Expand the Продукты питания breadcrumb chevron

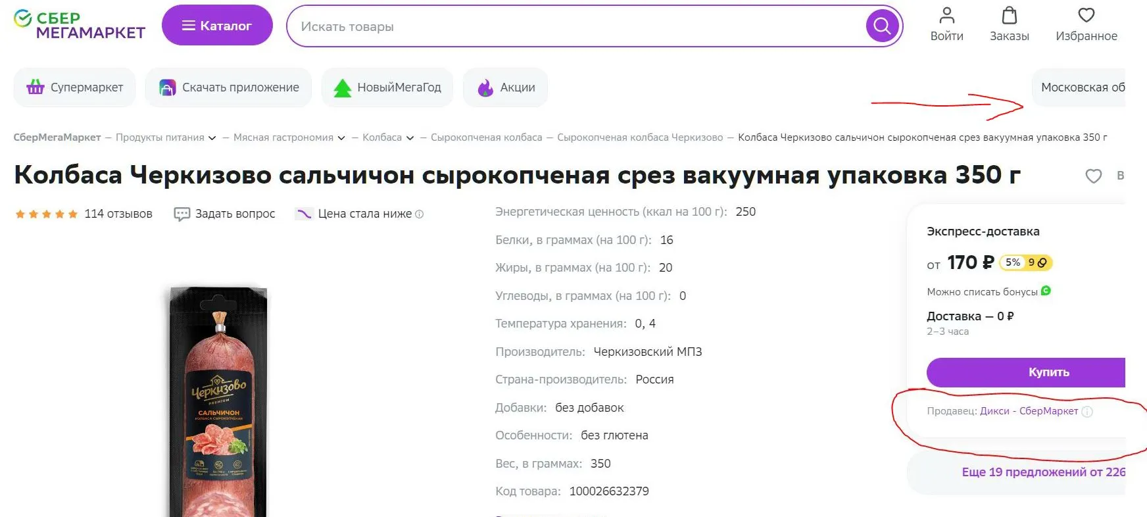click(212, 138)
